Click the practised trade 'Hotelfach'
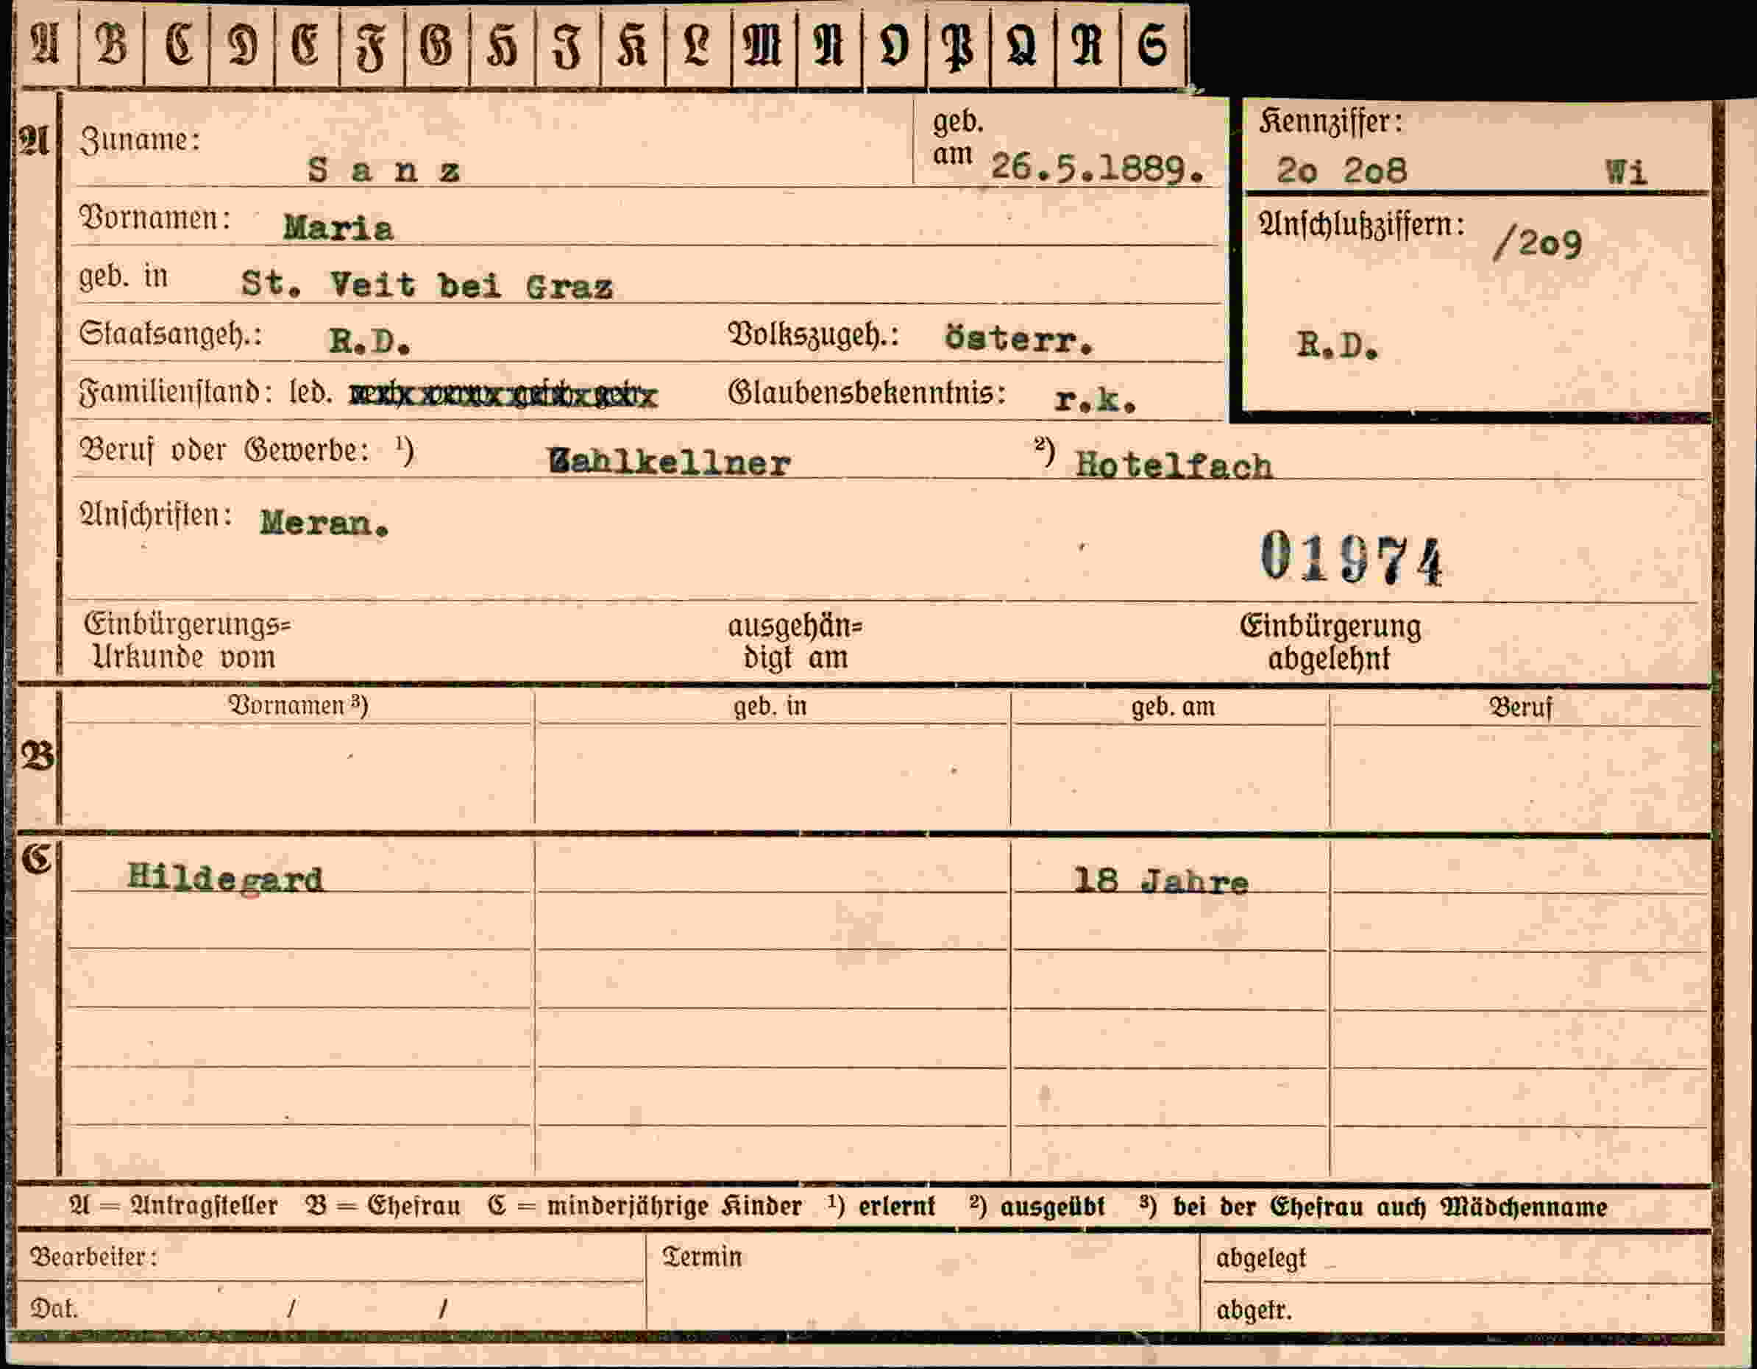 click(x=1174, y=465)
